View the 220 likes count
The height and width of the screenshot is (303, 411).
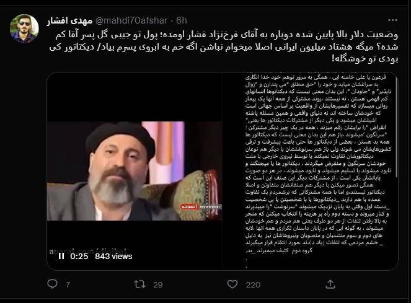pyautogui.click(x=253, y=284)
